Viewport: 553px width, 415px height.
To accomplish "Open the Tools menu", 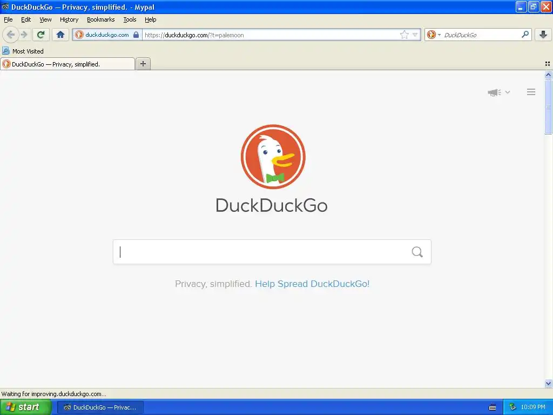I will coord(130,19).
